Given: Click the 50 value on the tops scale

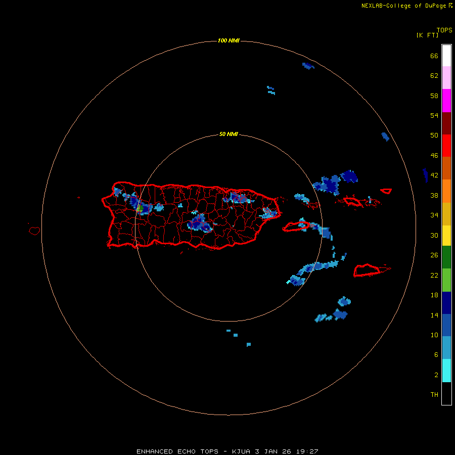Looking at the screenshot, I should [434, 135].
